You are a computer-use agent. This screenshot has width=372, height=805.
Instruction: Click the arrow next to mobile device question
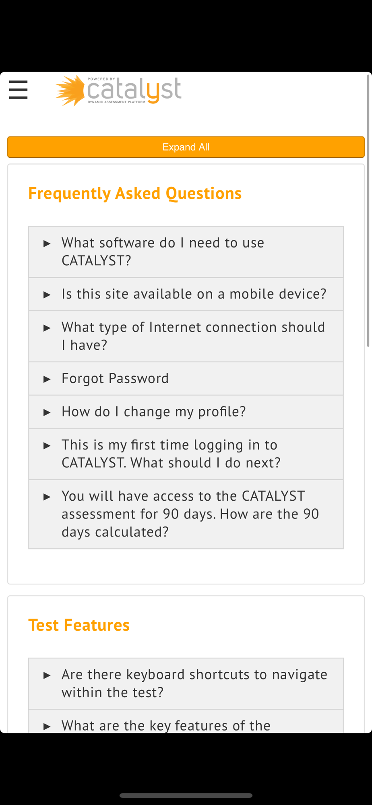click(x=47, y=295)
